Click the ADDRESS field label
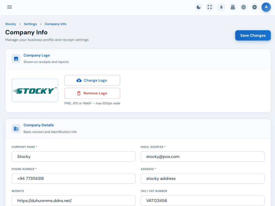 pyautogui.click(x=148, y=169)
